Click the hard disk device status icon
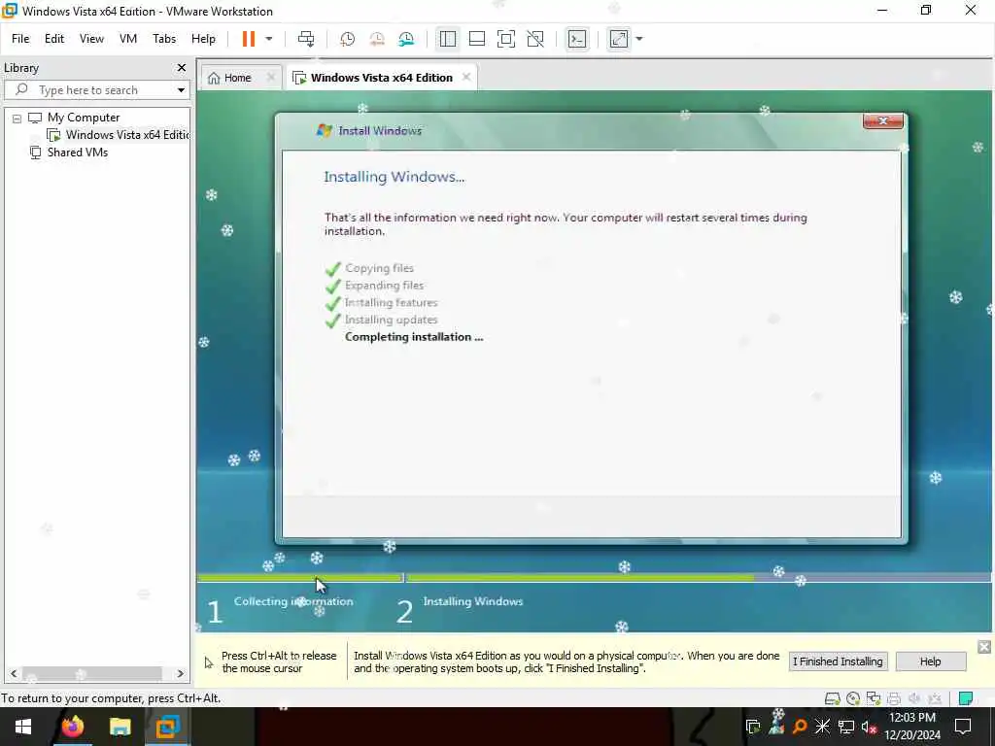 click(x=832, y=698)
